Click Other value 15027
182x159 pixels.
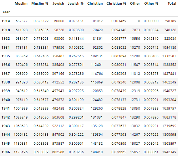point(135,144)
